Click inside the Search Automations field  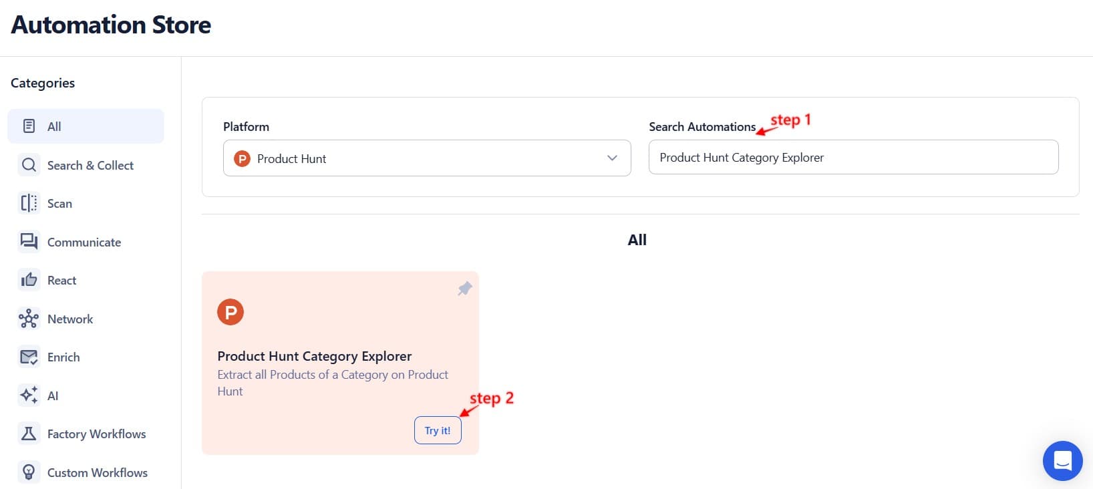852,157
